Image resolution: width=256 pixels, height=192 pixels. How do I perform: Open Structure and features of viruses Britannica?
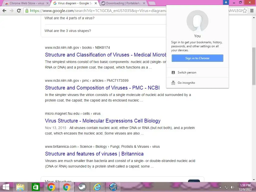click(x=94, y=154)
